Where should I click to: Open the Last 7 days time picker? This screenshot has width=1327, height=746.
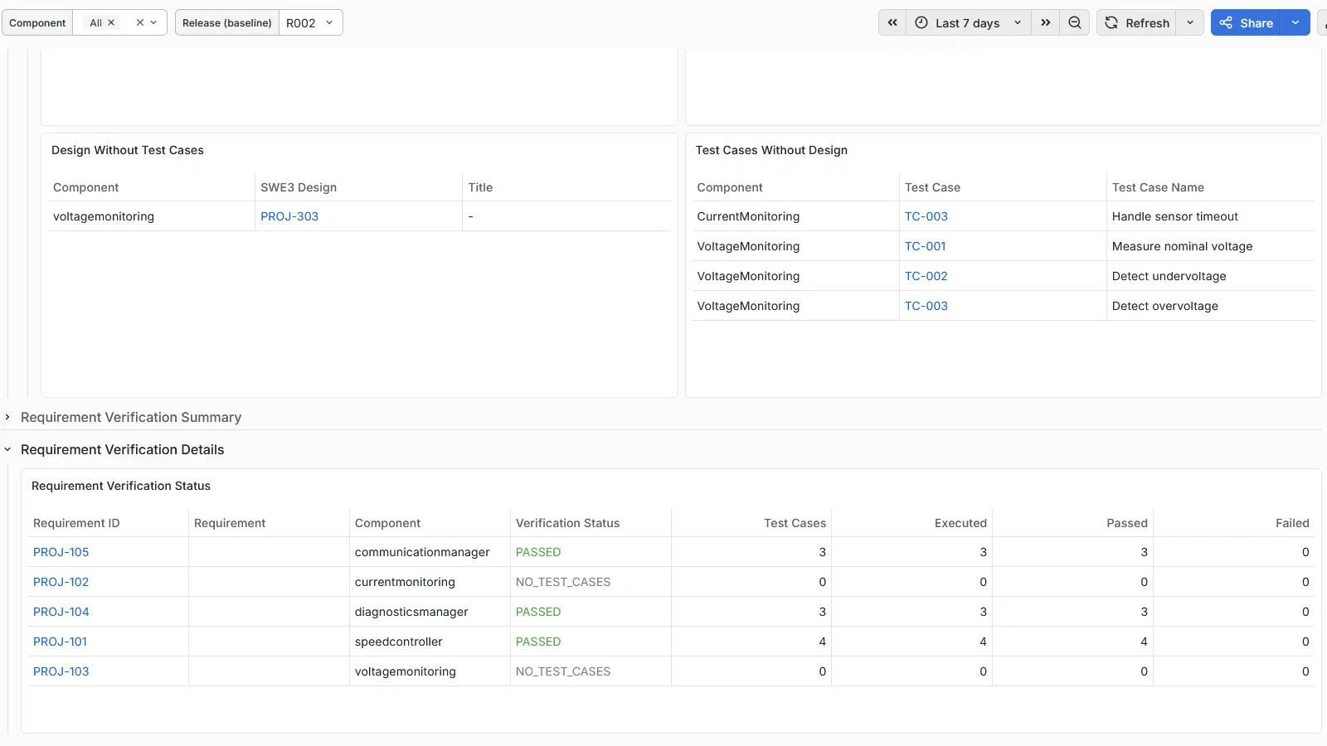coord(969,22)
